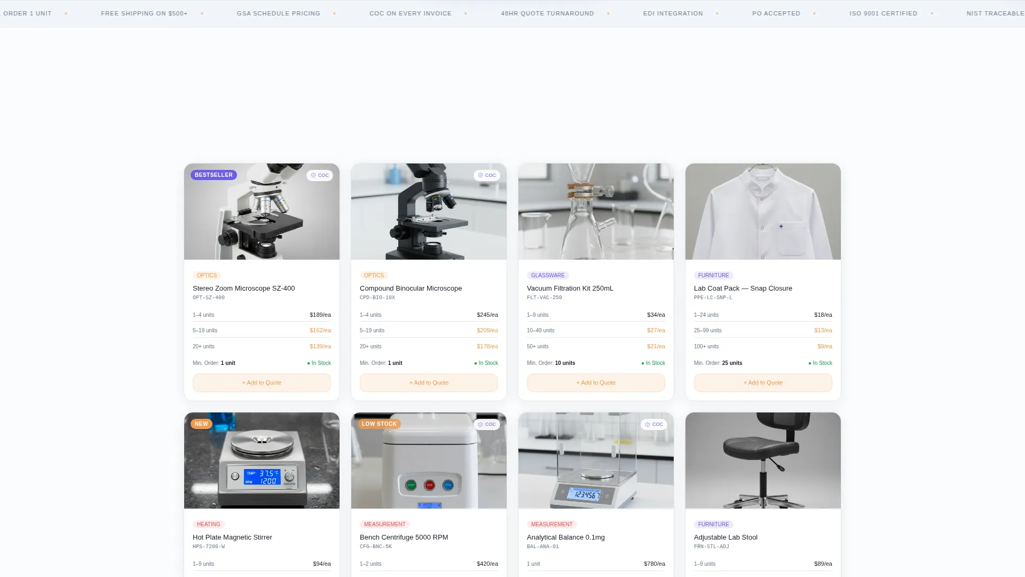Click OPTICS tag on Stereo Zoom Microscope

point(207,275)
